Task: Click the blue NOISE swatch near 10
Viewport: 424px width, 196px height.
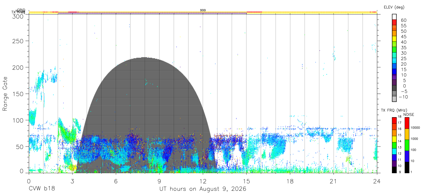Action: 407,156
